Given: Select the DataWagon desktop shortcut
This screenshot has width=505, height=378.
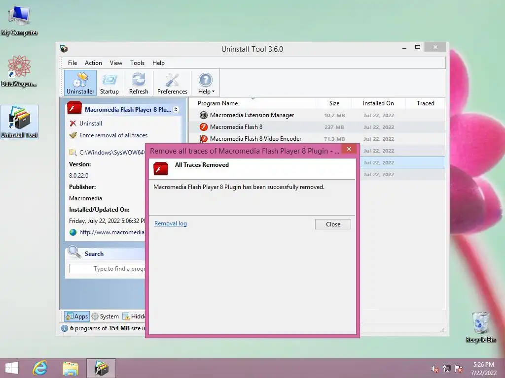Looking at the screenshot, I should tap(19, 71).
